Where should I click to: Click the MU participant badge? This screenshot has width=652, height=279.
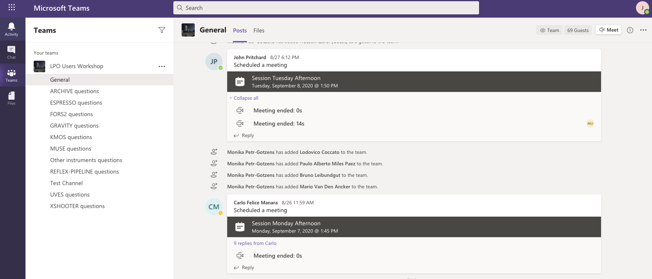tap(590, 123)
